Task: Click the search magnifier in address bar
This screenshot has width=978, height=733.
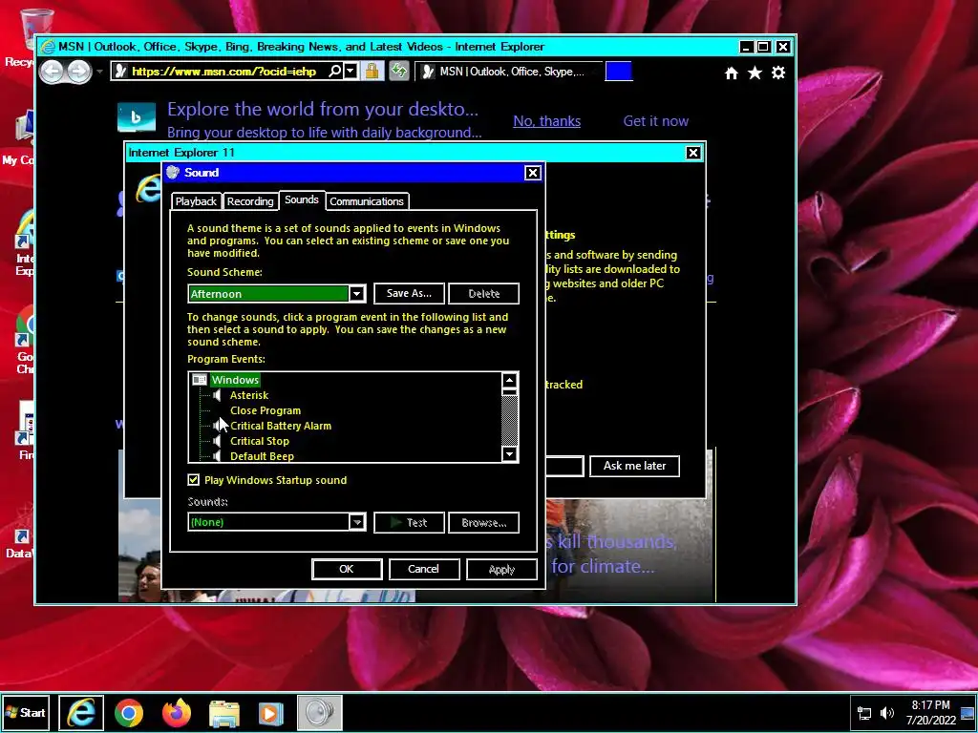Action: pos(335,71)
